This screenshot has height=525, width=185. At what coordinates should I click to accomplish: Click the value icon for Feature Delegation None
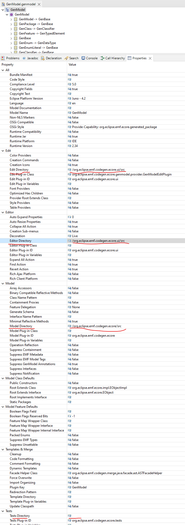click(x=69, y=307)
